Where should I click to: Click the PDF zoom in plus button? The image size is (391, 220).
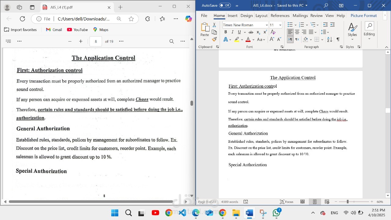81,41
